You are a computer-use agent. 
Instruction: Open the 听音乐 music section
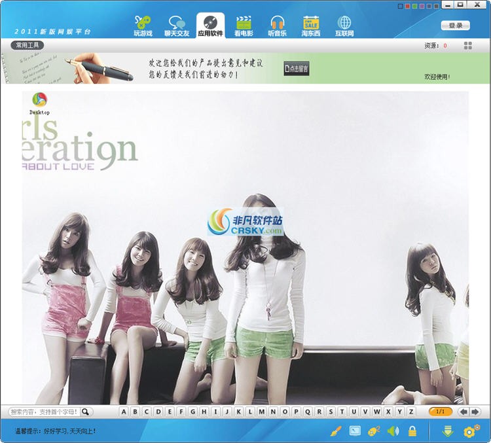(278, 26)
